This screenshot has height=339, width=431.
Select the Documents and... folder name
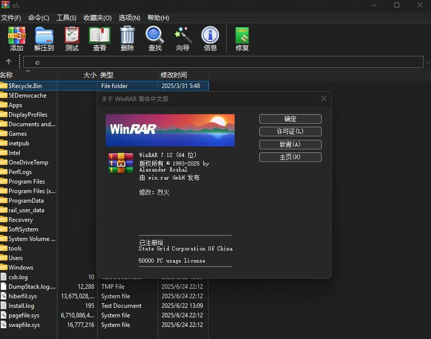(32, 124)
